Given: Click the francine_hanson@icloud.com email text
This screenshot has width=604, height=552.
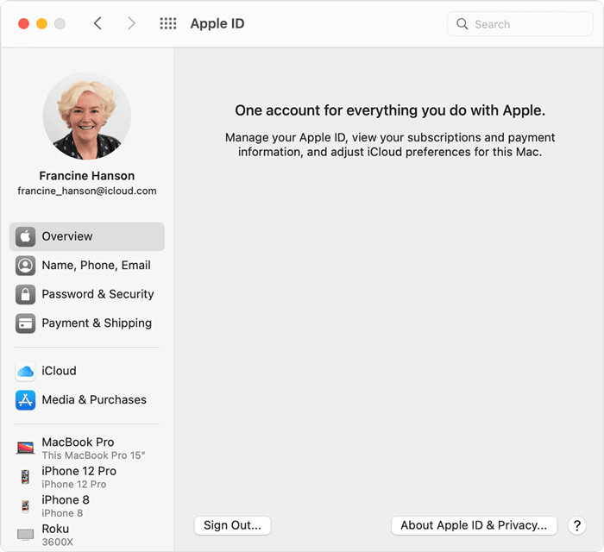Looking at the screenshot, I should [x=87, y=191].
